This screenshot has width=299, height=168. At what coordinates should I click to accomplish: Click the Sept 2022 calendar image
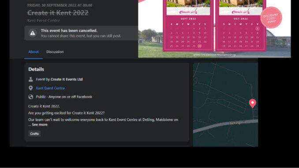(188, 26)
